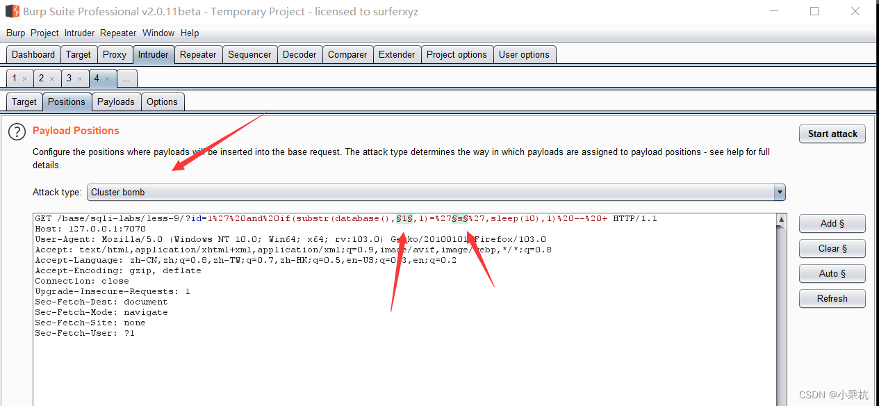This screenshot has height=406, width=879.
Task: Select the Positions sub-tab
Action: (67, 102)
